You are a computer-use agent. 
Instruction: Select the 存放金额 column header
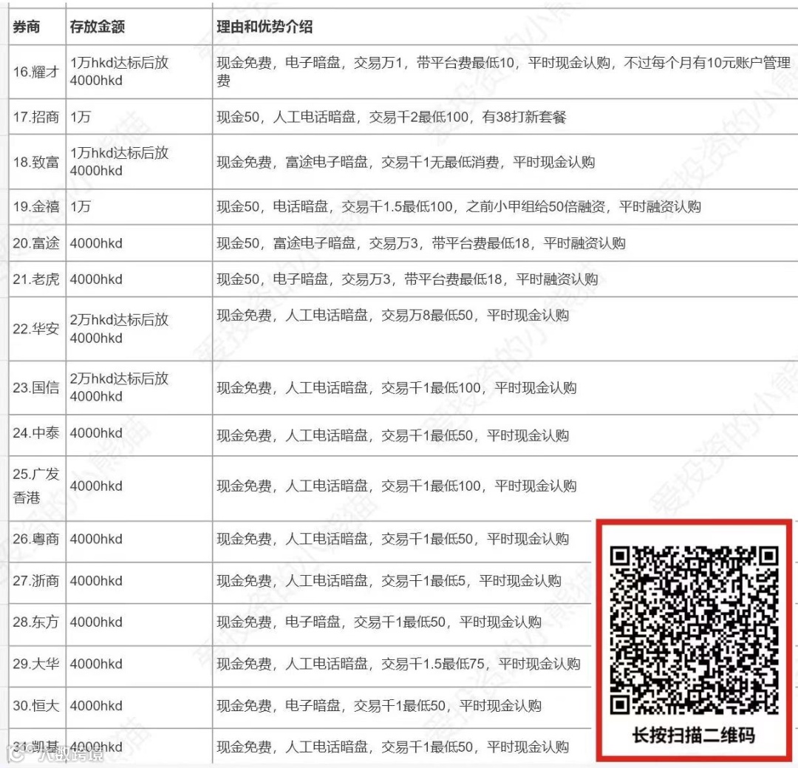[98, 27]
